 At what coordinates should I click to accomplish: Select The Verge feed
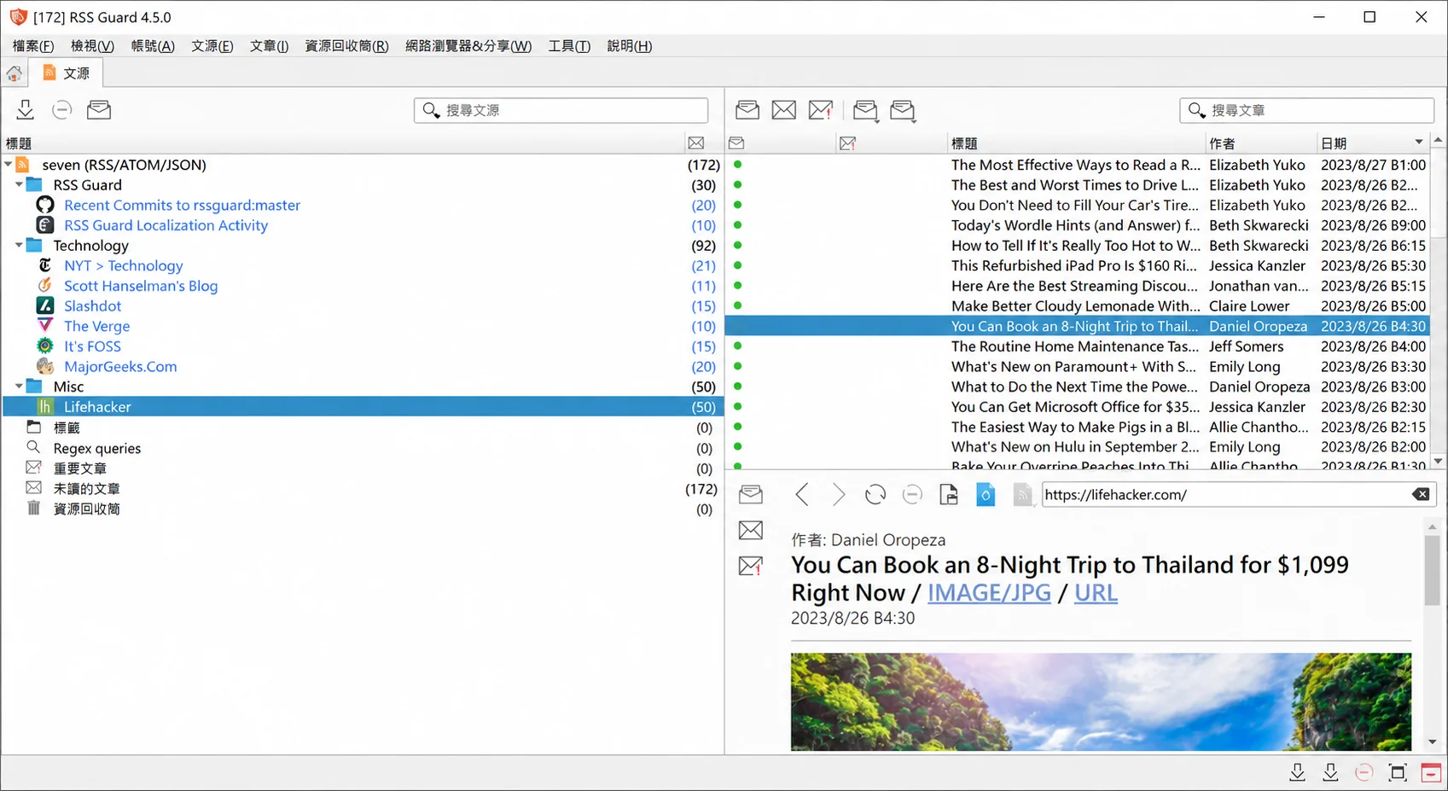97,326
